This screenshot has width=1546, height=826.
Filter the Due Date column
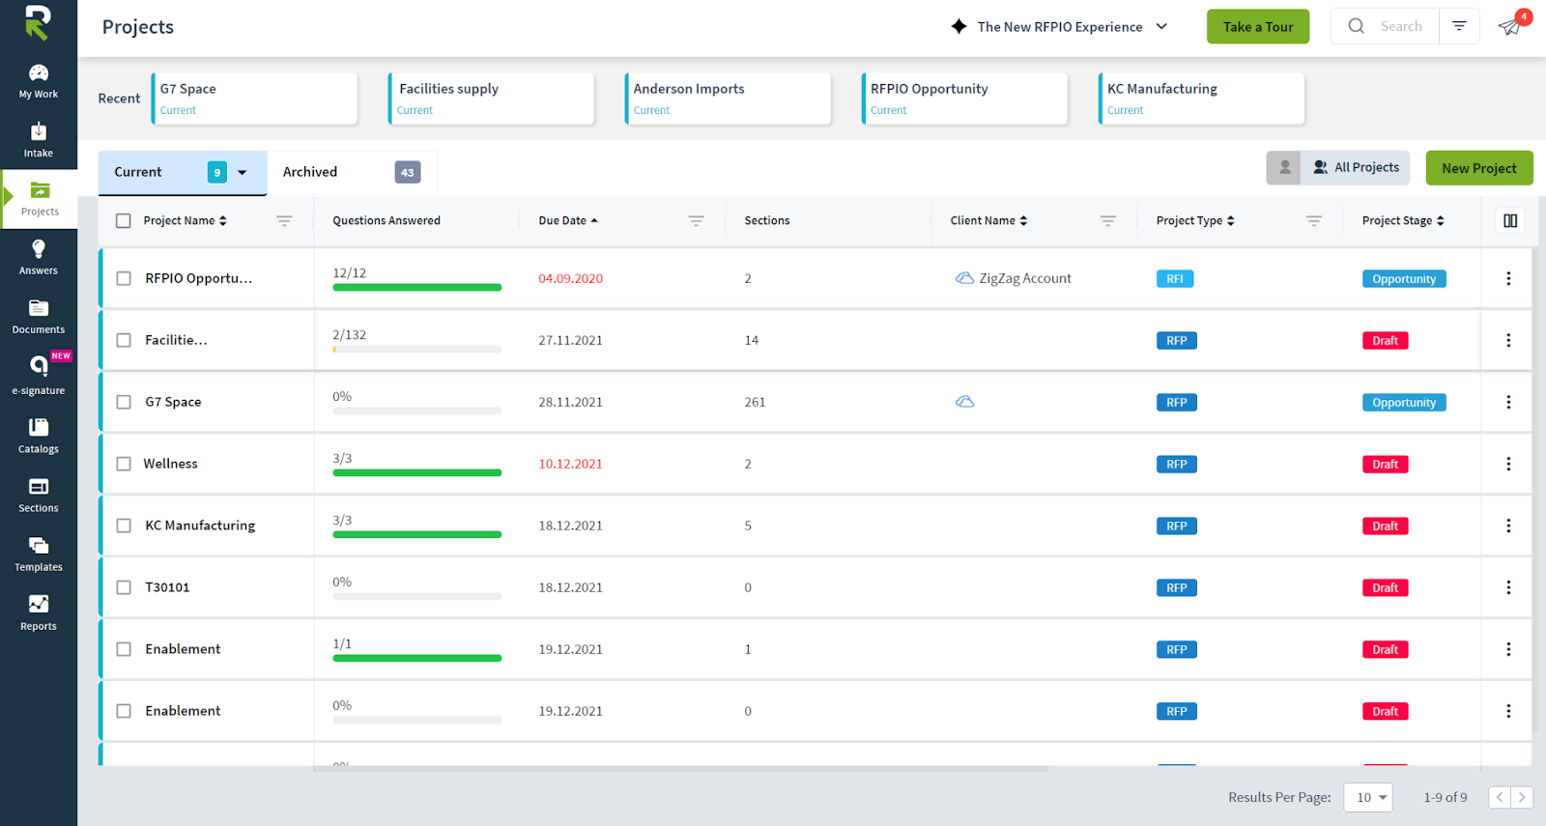tap(696, 220)
